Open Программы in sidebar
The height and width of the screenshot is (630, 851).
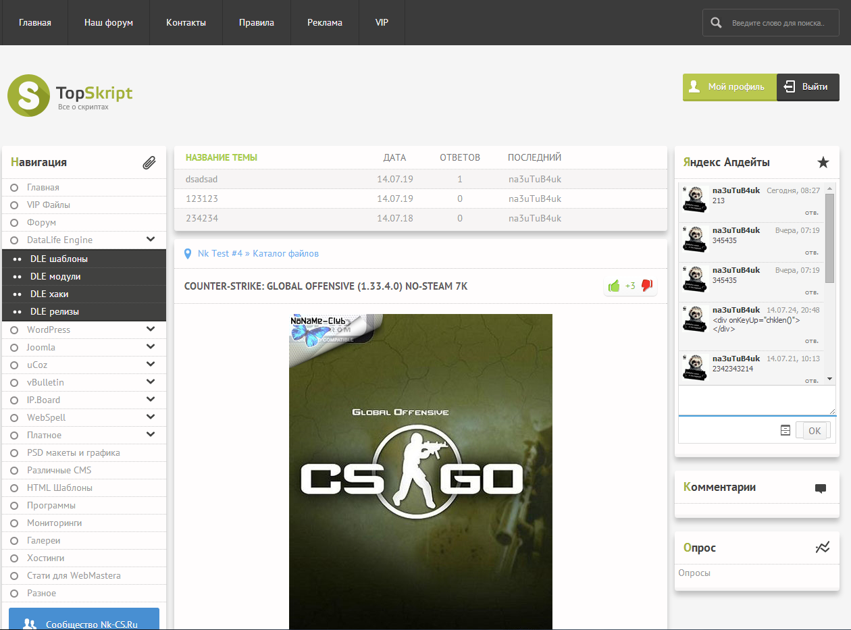pos(51,505)
